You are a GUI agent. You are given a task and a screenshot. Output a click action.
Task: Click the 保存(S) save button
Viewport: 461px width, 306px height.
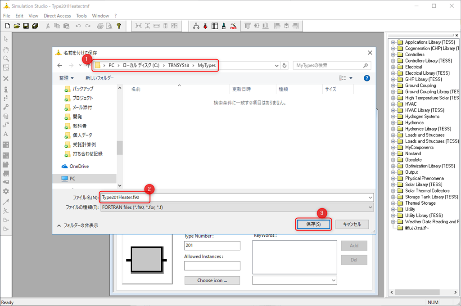click(313, 224)
